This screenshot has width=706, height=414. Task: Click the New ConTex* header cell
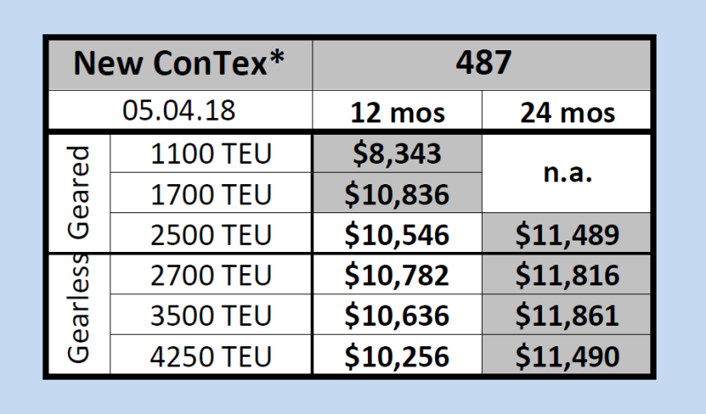pos(179,63)
